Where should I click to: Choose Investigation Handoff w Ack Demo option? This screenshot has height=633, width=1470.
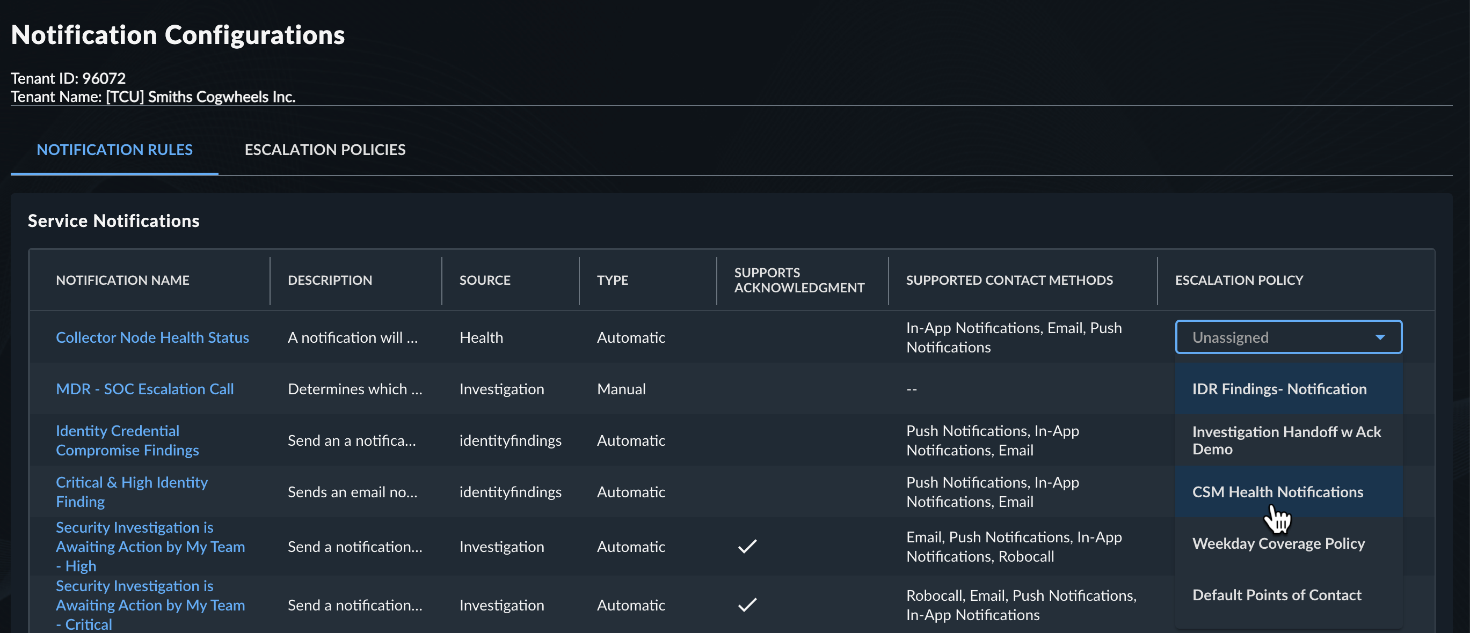pyautogui.click(x=1288, y=440)
